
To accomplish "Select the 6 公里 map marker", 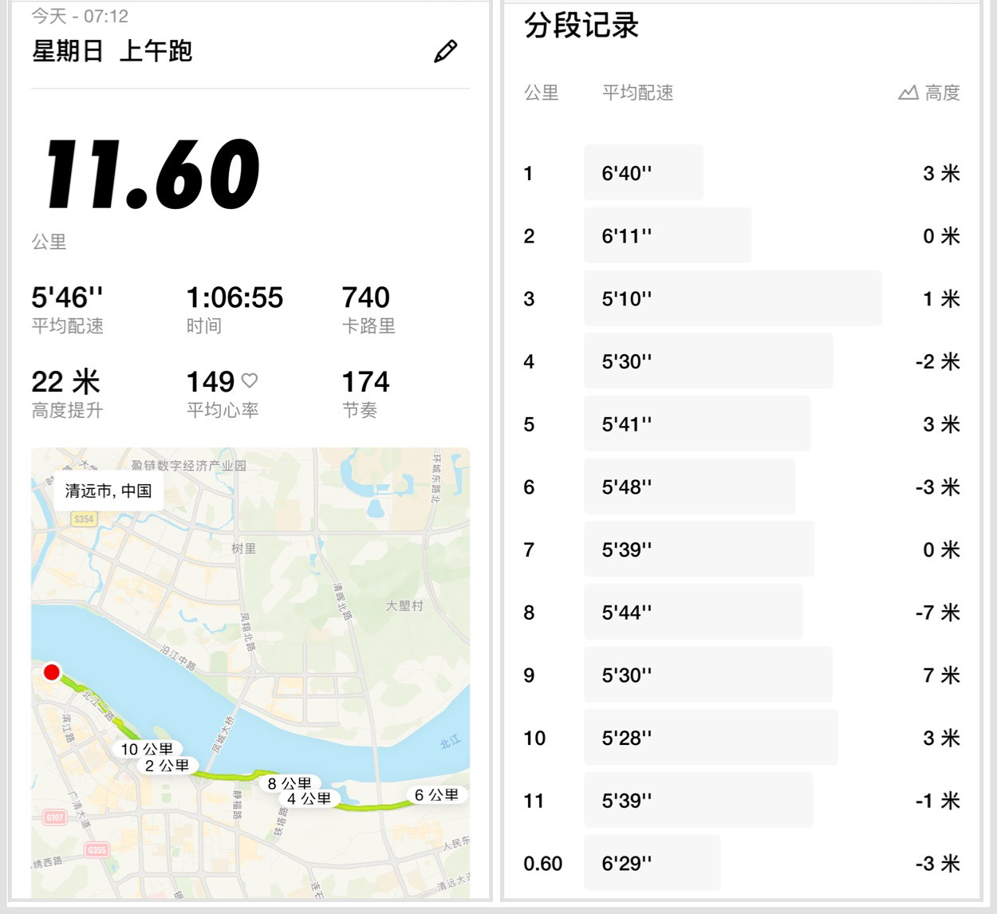I will (436, 794).
